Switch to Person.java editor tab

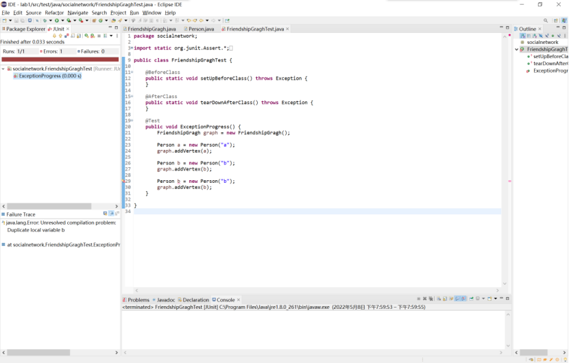(199, 29)
